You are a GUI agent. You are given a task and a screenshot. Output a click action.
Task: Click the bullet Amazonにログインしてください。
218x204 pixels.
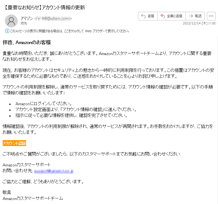pos(44,104)
